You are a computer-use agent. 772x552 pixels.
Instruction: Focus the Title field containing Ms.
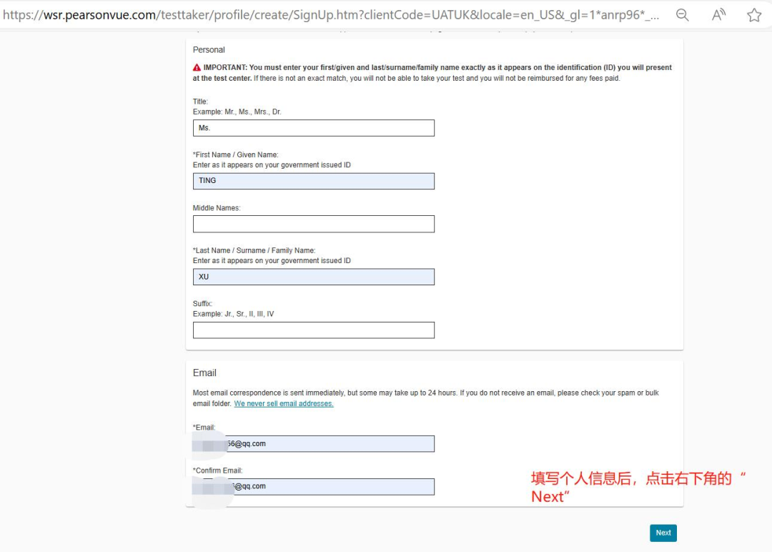[314, 128]
